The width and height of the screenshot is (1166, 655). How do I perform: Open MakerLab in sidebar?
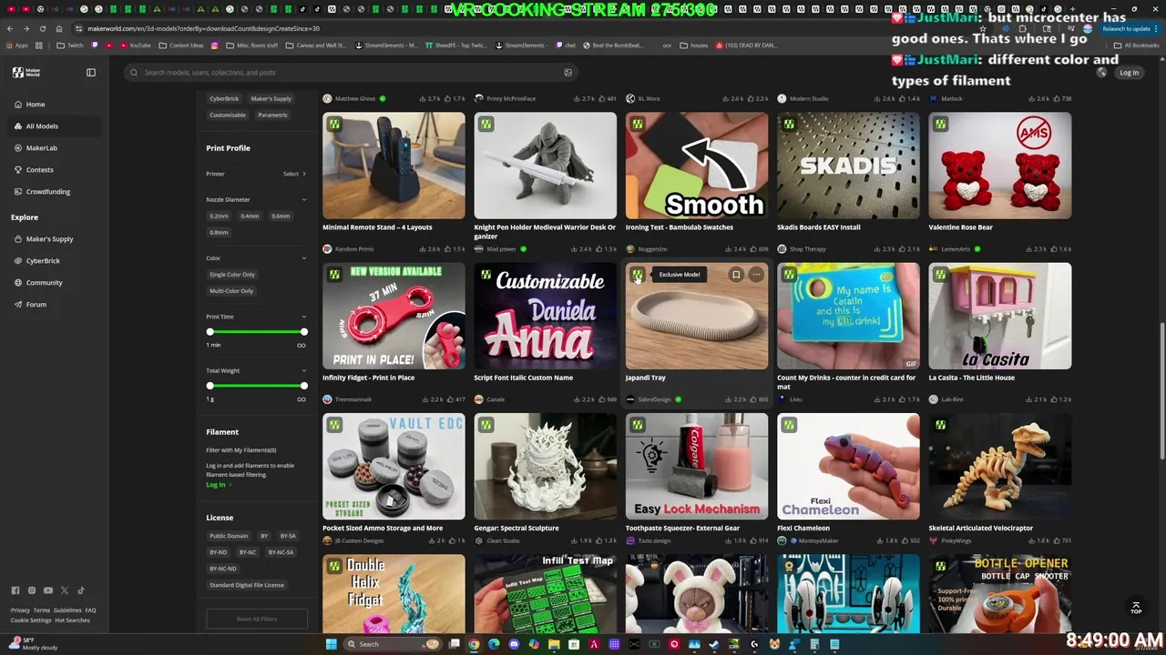[x=55, y=148]
